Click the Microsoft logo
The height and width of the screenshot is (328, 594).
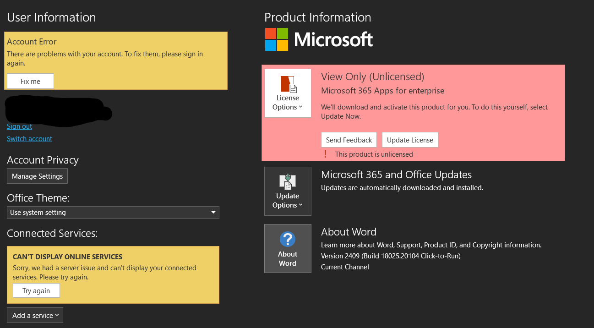pyautogui.click(x=319, y=39)
